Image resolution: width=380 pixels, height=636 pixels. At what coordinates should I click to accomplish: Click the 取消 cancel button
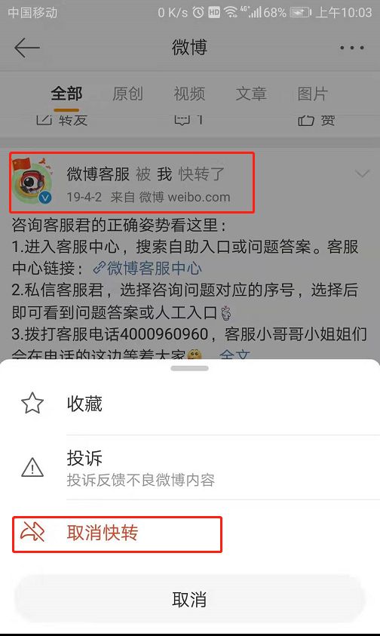point(189,599)
